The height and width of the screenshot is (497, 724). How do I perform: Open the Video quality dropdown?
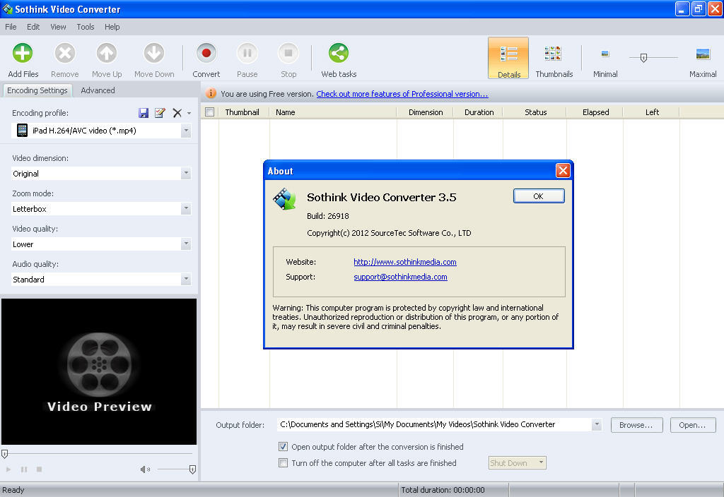186,244
